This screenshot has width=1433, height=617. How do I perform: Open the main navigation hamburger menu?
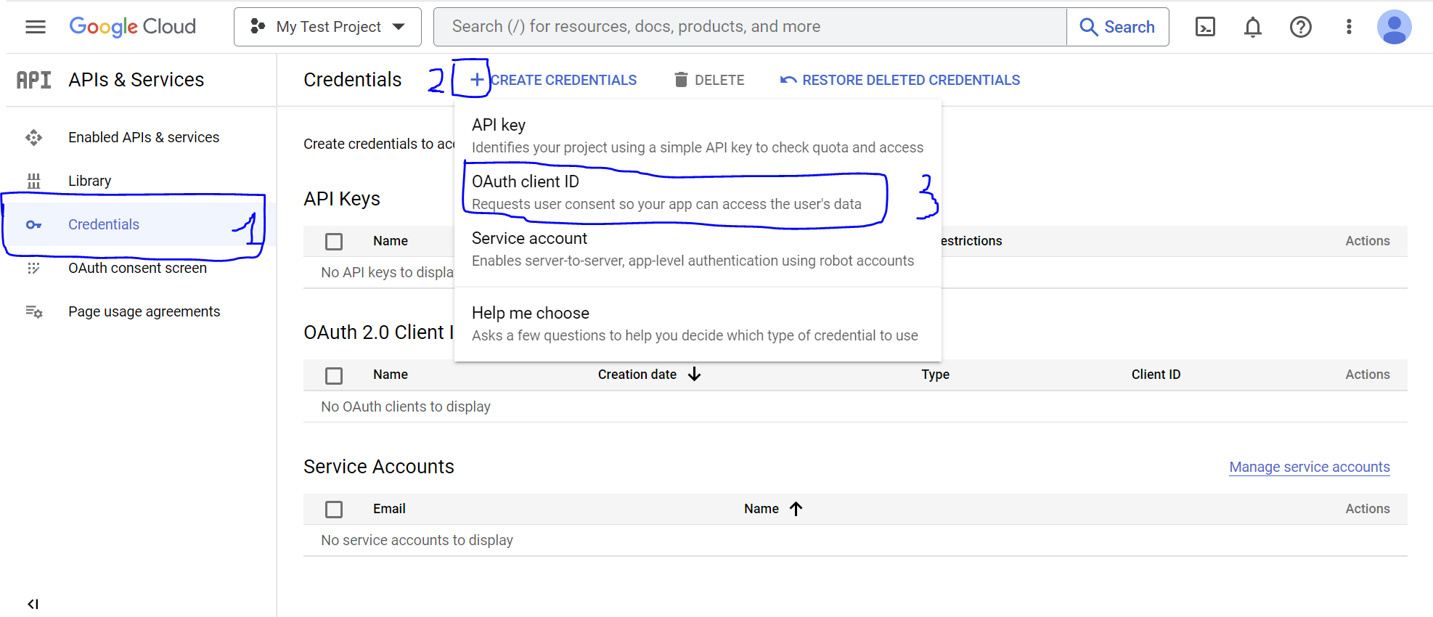(x=35, y=27)
